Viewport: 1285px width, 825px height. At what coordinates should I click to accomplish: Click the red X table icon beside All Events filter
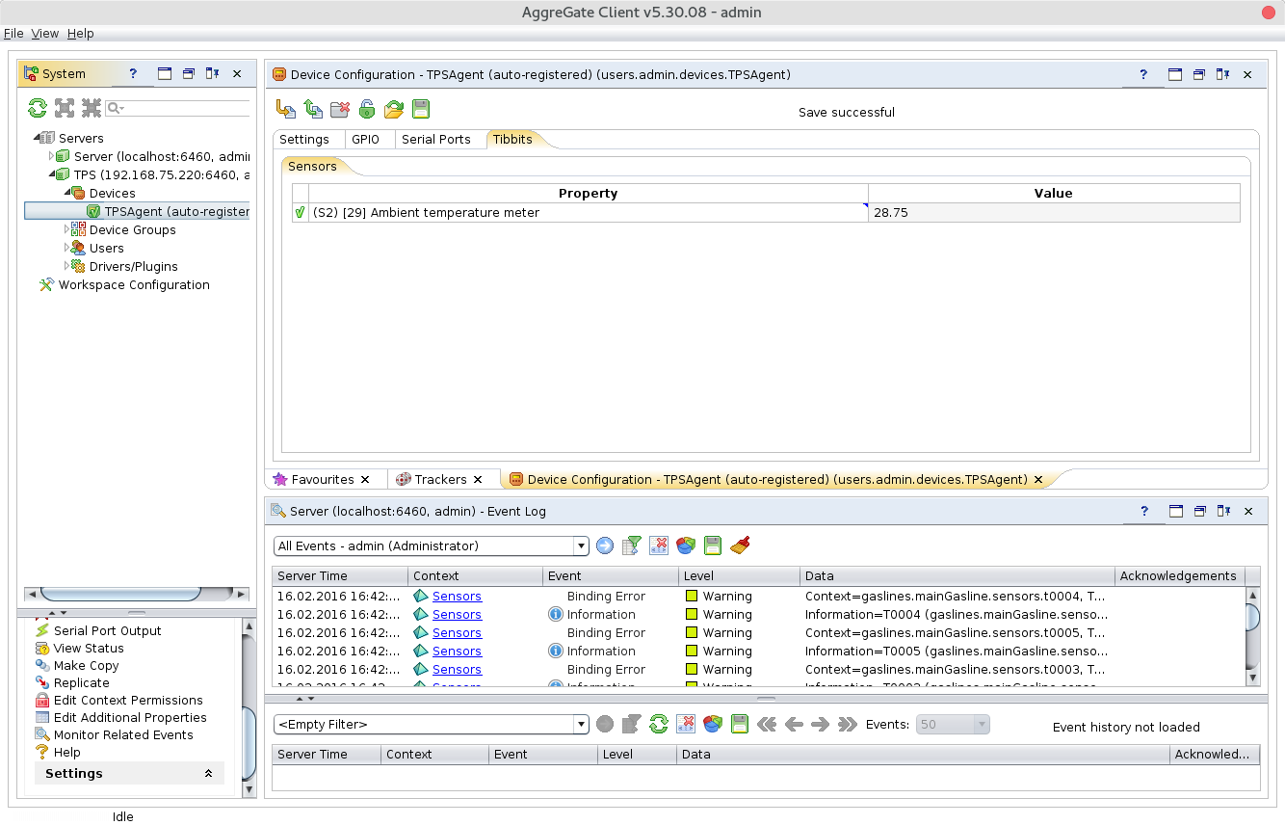659,546
